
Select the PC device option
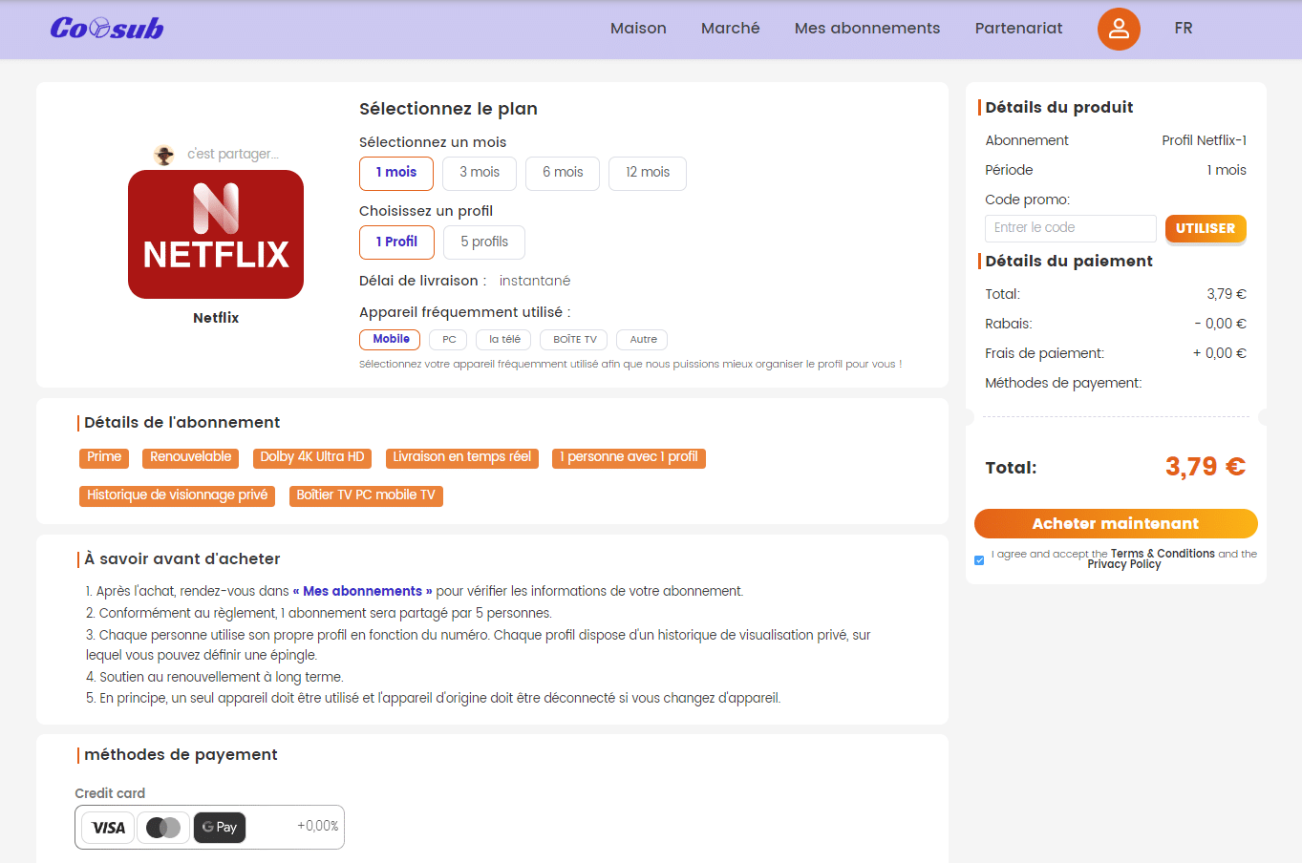(449, 340)
